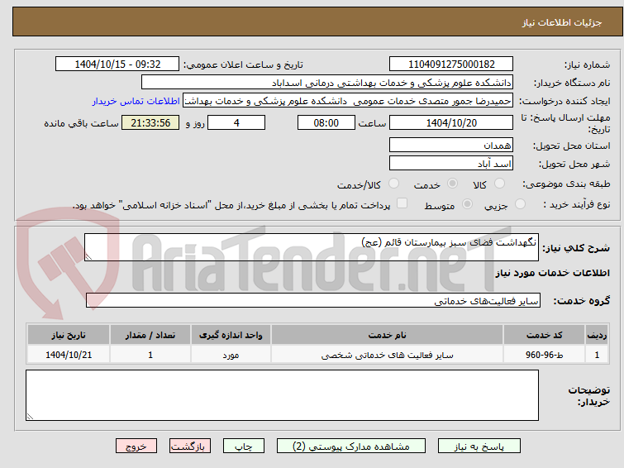Click cell سایر فعالیت های خدماتی شخصی
624x468 pixels.
click(x=388, y=355)
